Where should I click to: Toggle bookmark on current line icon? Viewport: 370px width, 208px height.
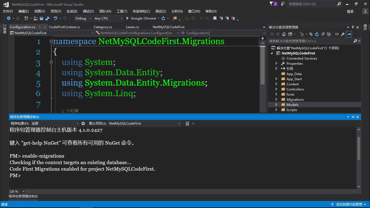pos(215,18)
